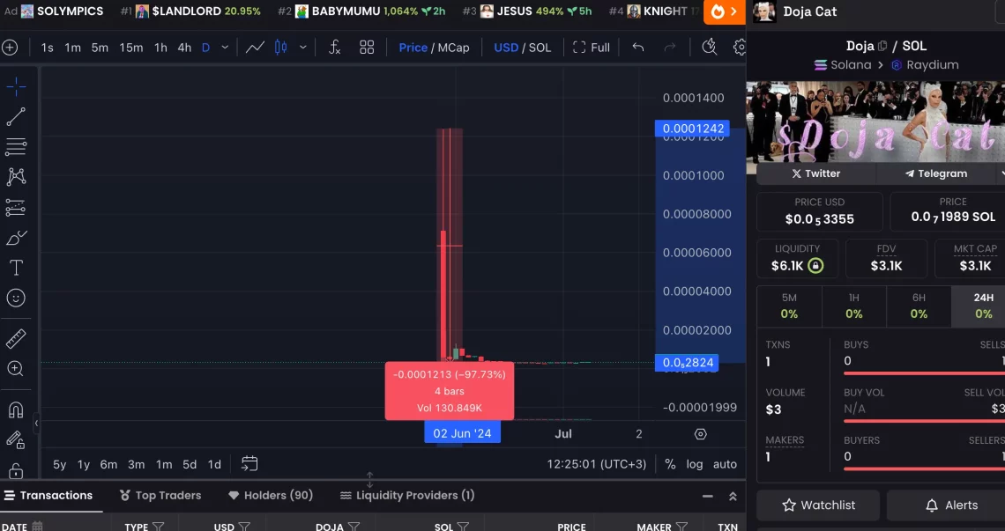Open the USD column filter
Image resolution: width=1005 pixels, height=531 pixels.
244,527
